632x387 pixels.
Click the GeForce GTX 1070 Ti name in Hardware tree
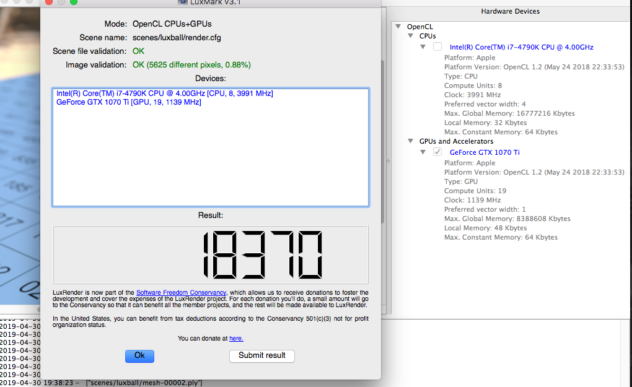[x=485, y=152]
